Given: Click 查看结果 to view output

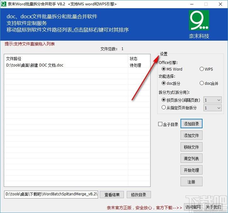Looking at the screenshot, I should (112, 195).
